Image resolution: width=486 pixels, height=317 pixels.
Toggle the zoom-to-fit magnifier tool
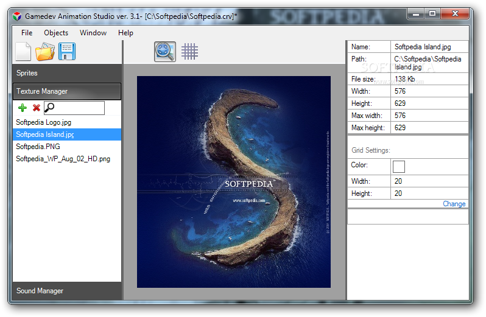point(165,51)
